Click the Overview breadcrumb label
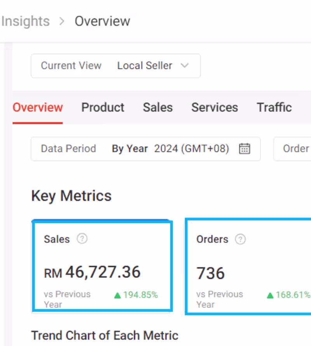The height and width of the screenshot is (346, 311). (x=102, y=21)
